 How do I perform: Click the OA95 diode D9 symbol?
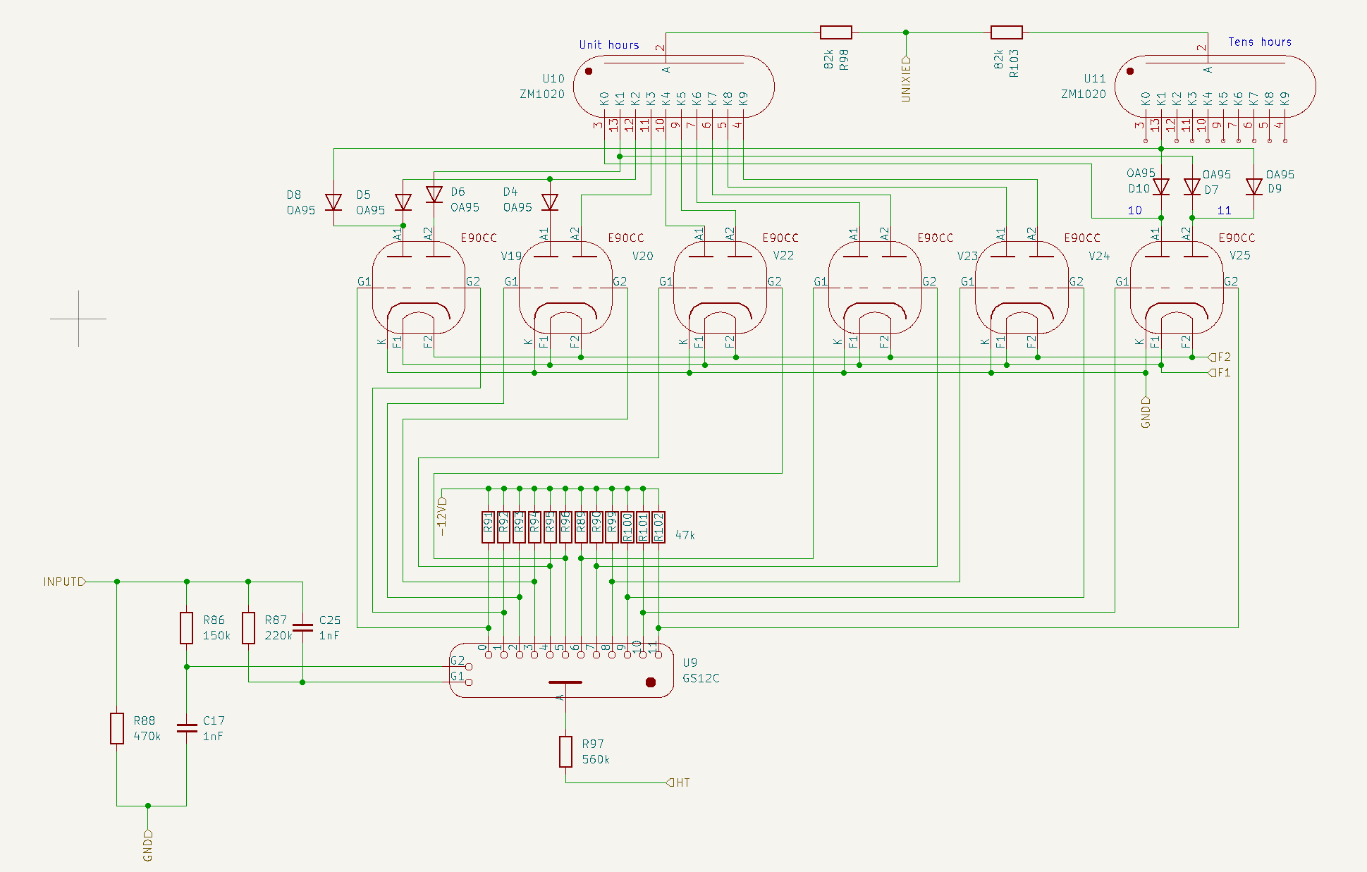[x=1255, y=187]
